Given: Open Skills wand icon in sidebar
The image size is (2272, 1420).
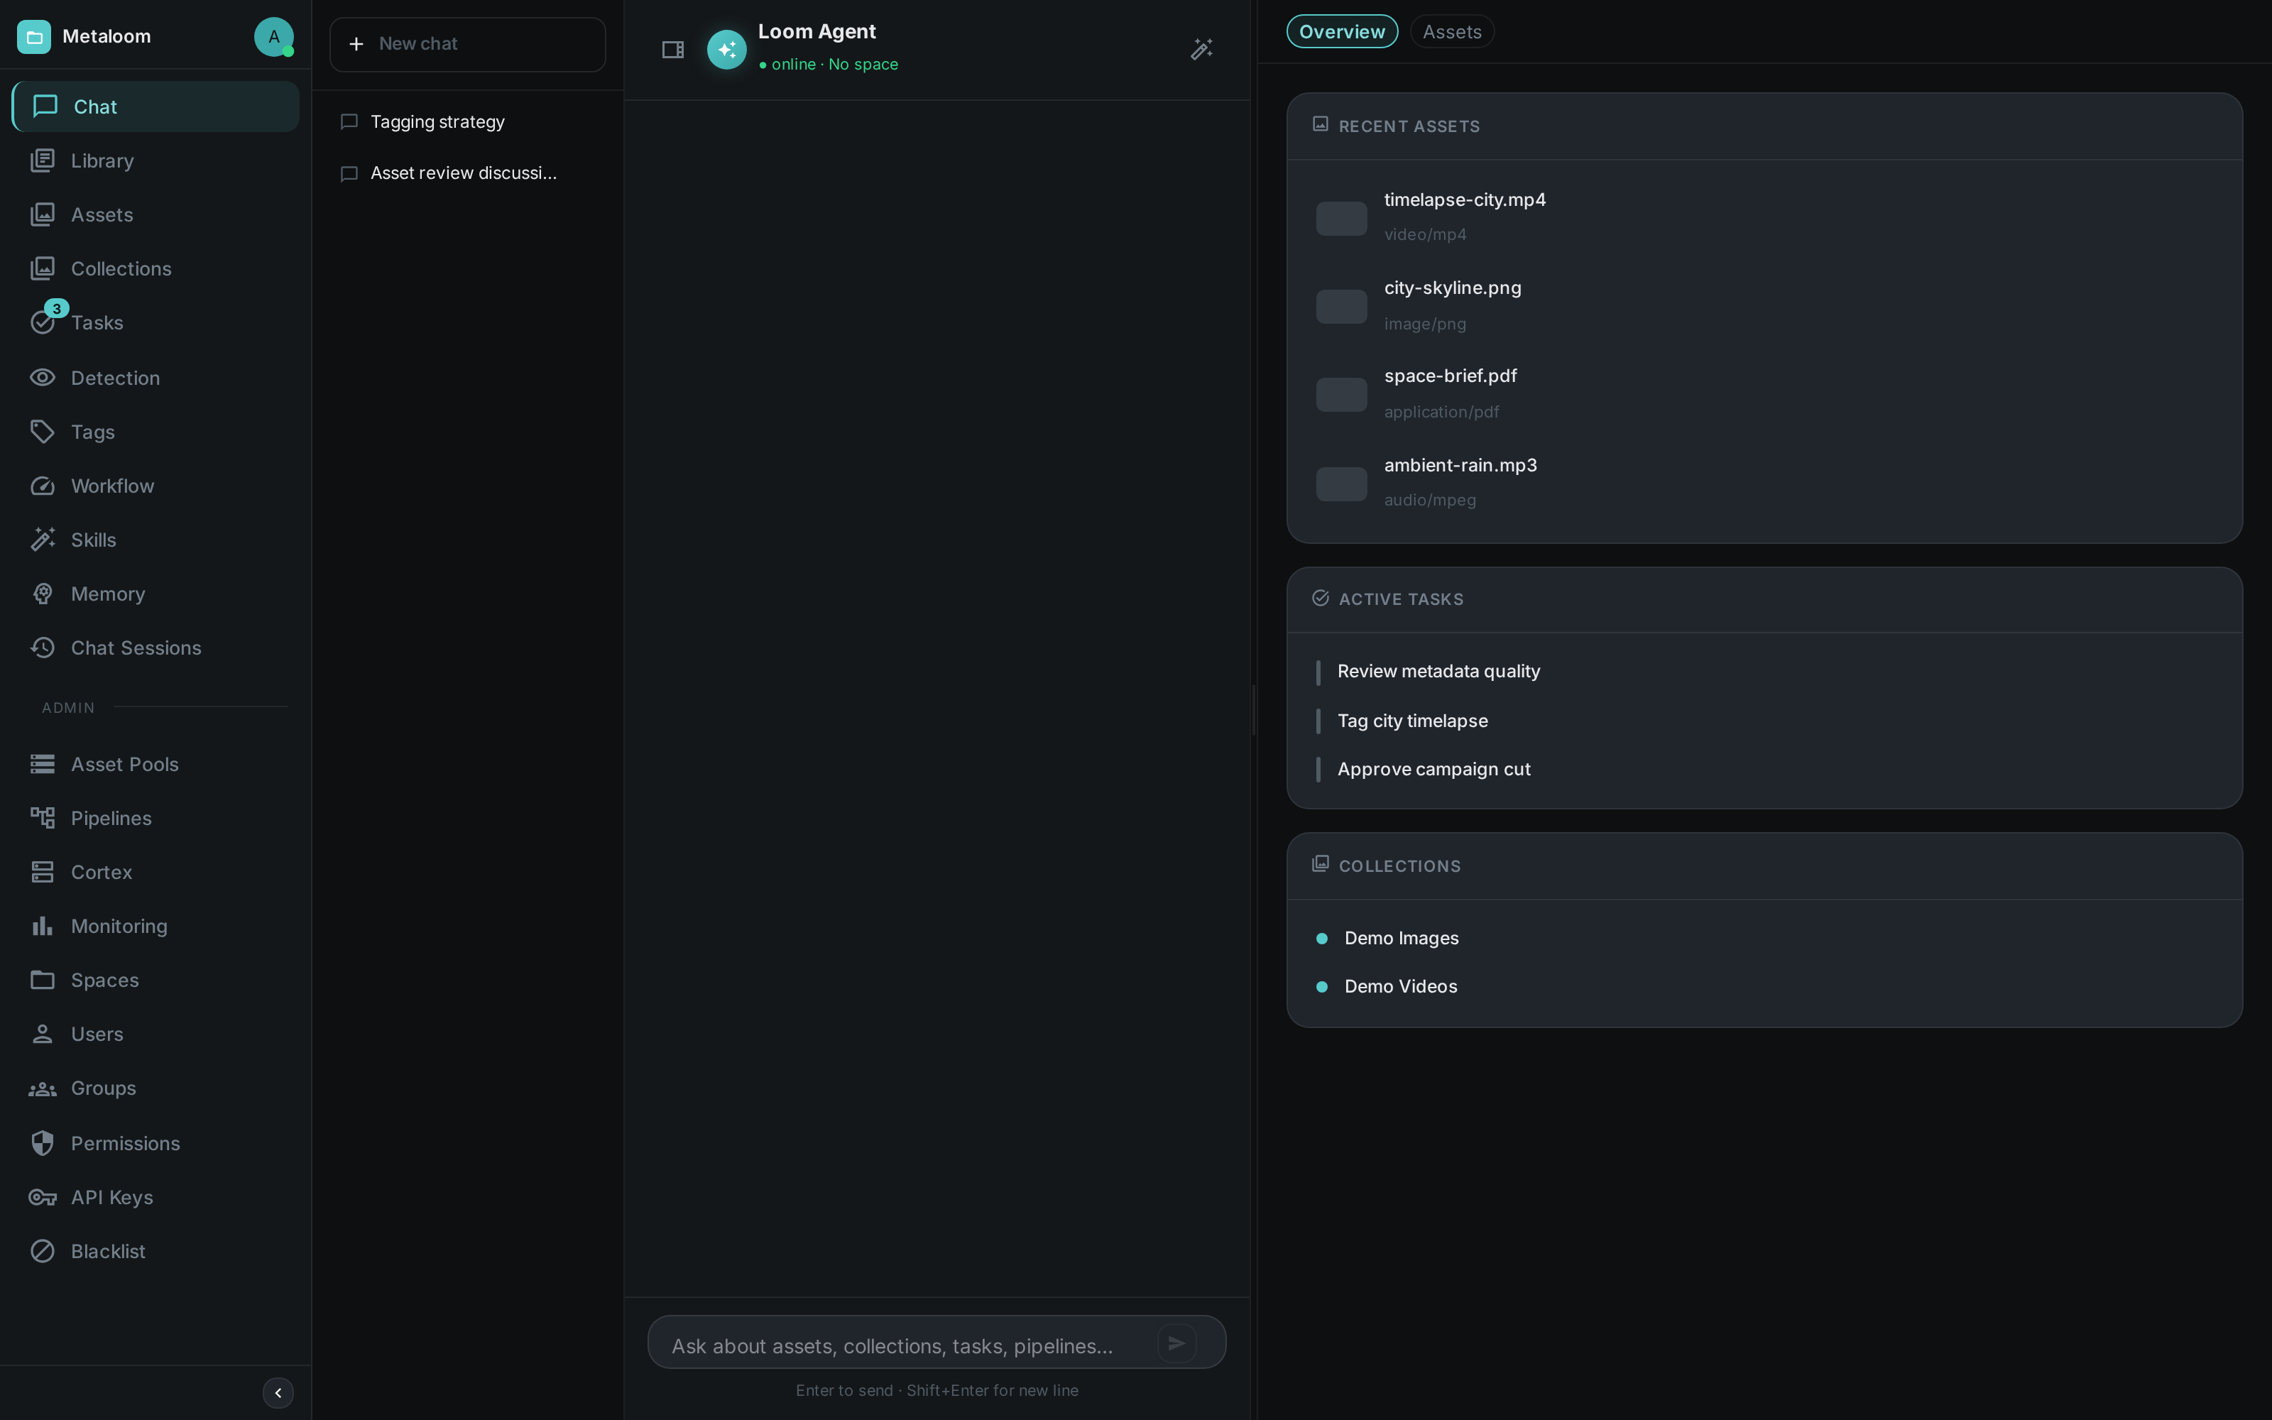Looking at the screenshot, I should point(43,540).
